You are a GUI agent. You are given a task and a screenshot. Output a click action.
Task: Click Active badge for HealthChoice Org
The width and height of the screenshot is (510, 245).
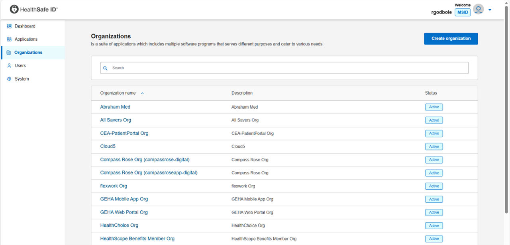click(x=434, y=225)
